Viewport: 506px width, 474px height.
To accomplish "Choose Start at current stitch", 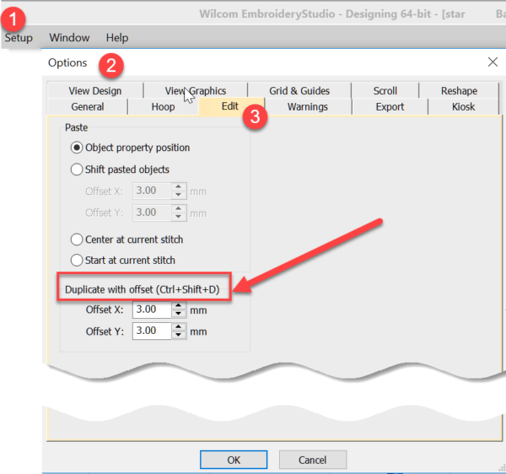I will [78, 261].
